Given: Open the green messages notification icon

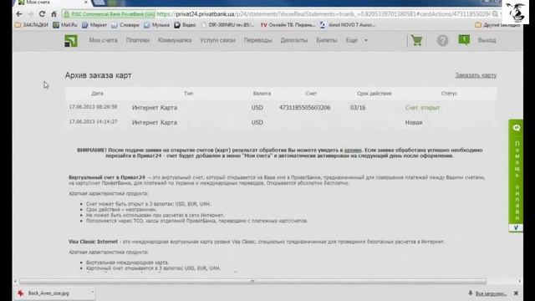Looking at the screenshot, I should click(464, 40).
